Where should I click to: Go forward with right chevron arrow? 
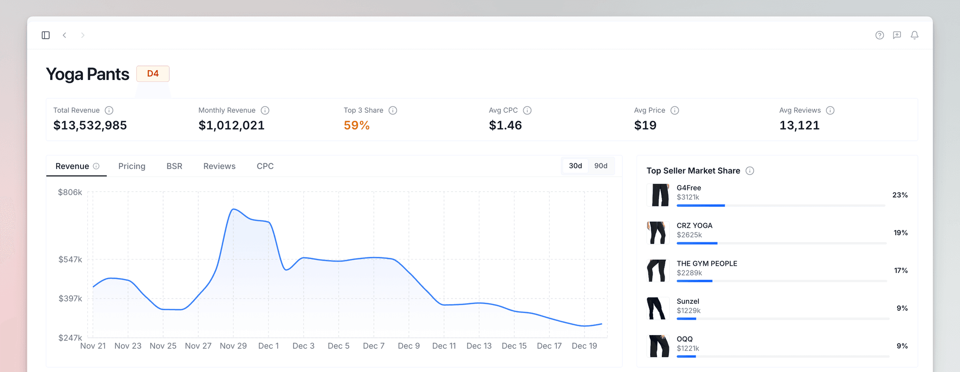click(x=82, y=35)
